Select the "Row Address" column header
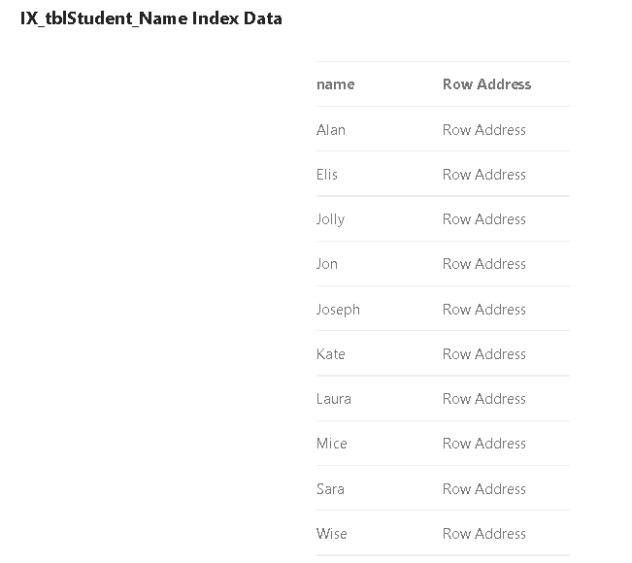The image size is (632, 563). point(486,84)
